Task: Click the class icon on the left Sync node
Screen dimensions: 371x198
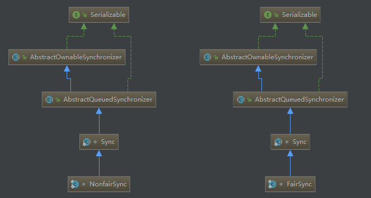Action: [86, 142]
